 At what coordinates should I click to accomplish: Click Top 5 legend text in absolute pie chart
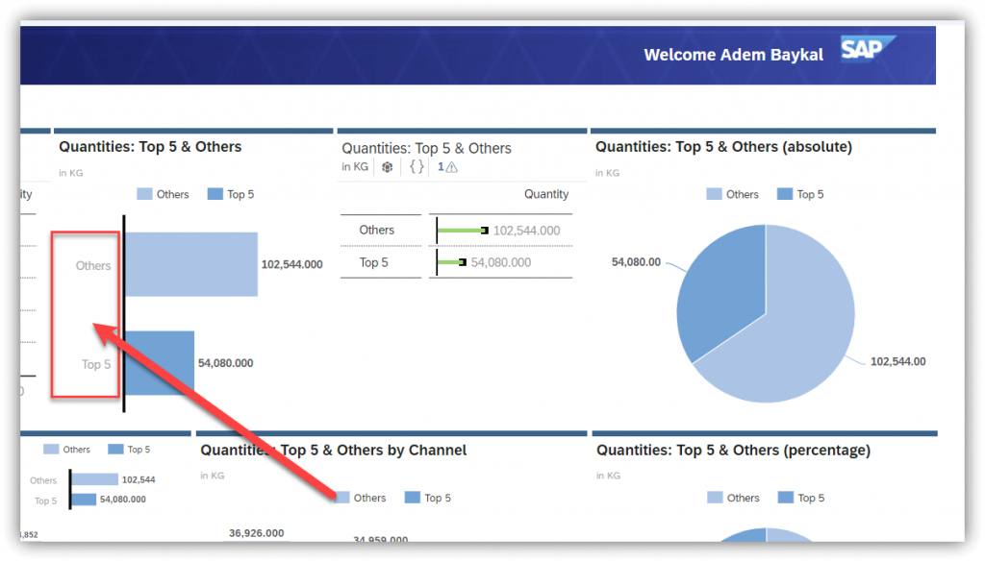point(810,194)
